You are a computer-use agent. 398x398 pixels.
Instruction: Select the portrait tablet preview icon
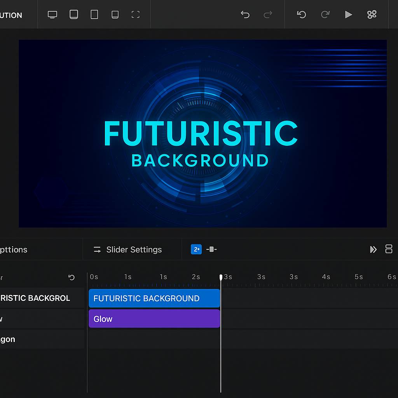point(94,15)
